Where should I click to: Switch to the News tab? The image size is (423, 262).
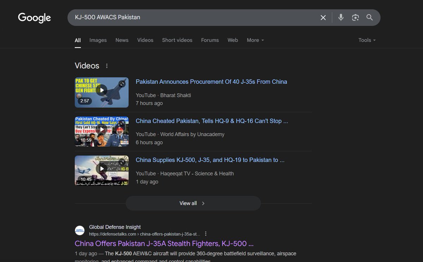pos(122,40)
